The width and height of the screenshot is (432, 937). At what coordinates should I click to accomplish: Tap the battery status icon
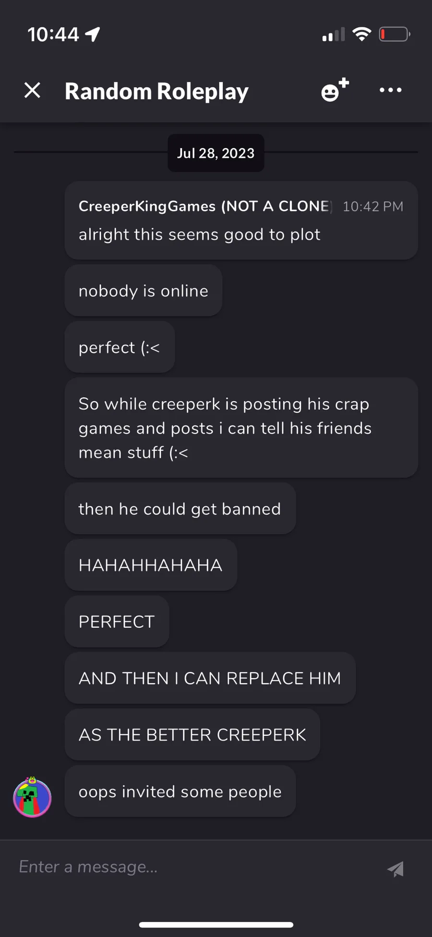click(395, 34)
